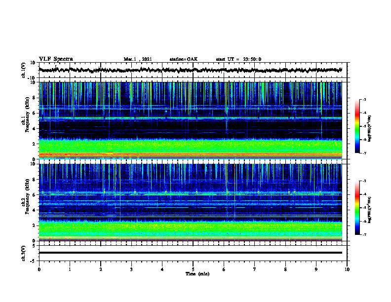Viewport: 391px width, 302px height.
Task: Click the "2" tick label on Time axis
Action: tap(101, 269)
